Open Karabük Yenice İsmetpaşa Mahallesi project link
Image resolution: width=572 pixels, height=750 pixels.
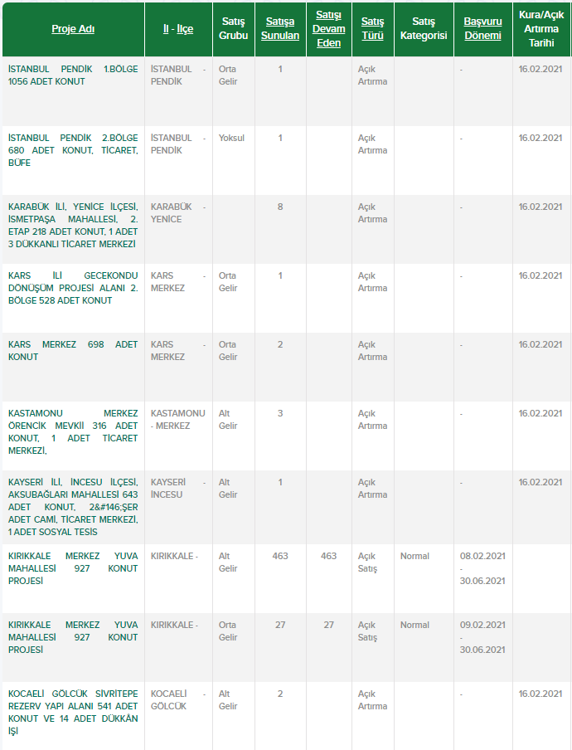click(x=73, y=226)
